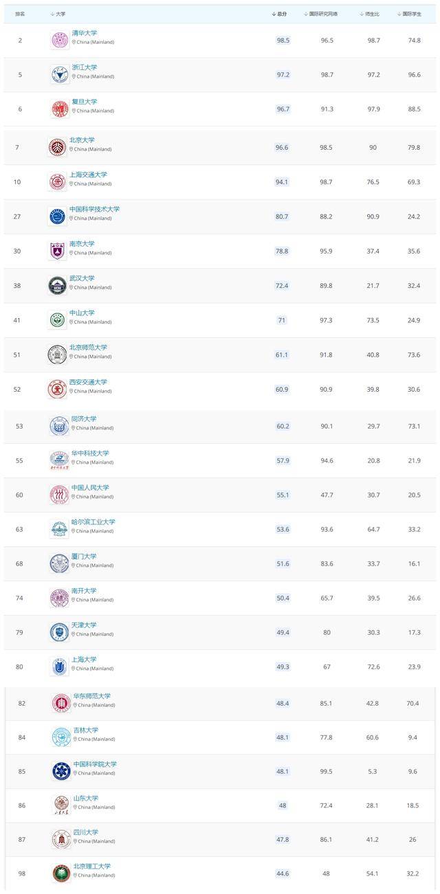Click the 中国科学院大学 logo
The width and height of the screenshot is (440, 894).
pyautogui.click(x=61, y=771)
